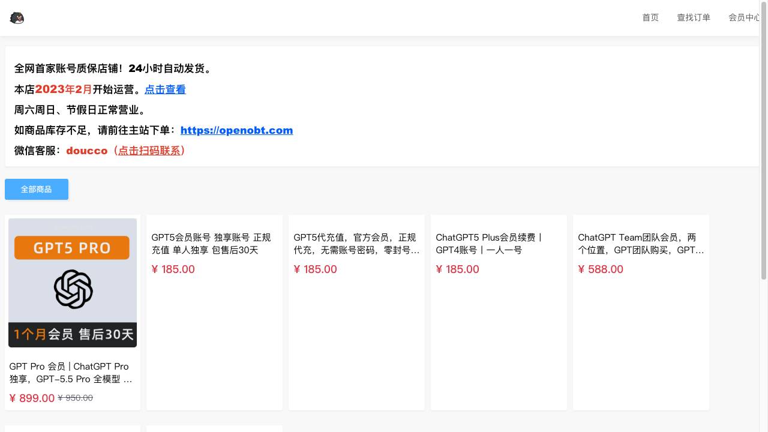Follow the 点击查看 link

(165, 89)
